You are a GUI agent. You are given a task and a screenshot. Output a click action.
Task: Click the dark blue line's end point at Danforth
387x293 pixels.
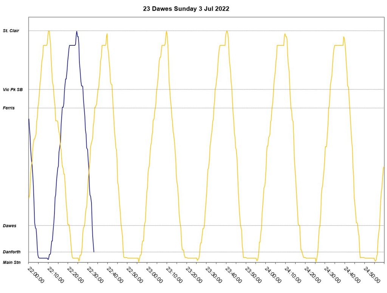94,251
